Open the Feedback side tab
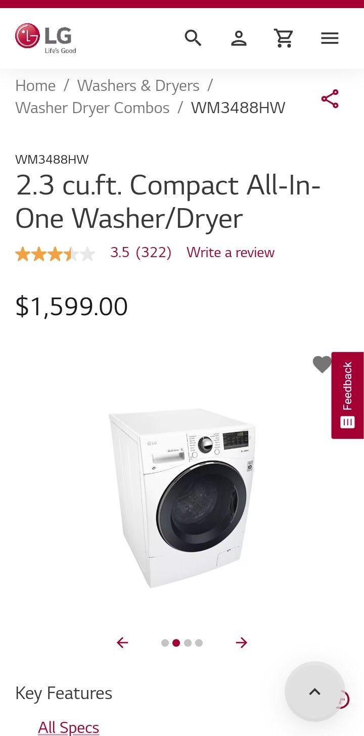 coord(347,395)
